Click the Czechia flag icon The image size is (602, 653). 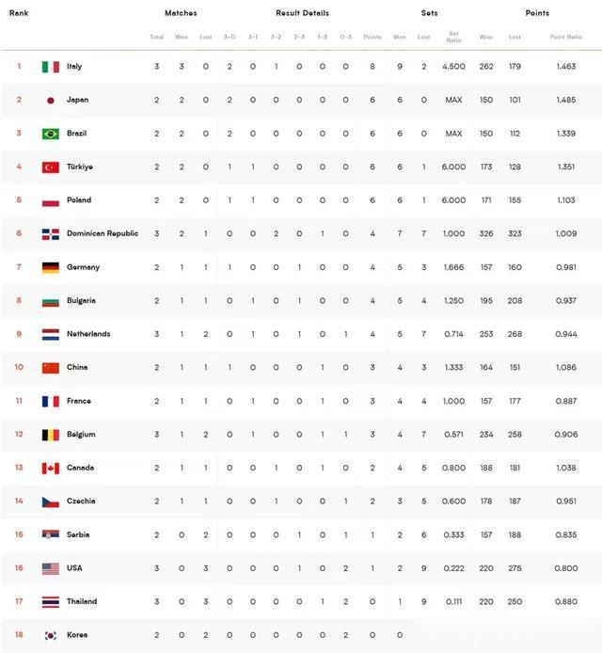point(51,502)
